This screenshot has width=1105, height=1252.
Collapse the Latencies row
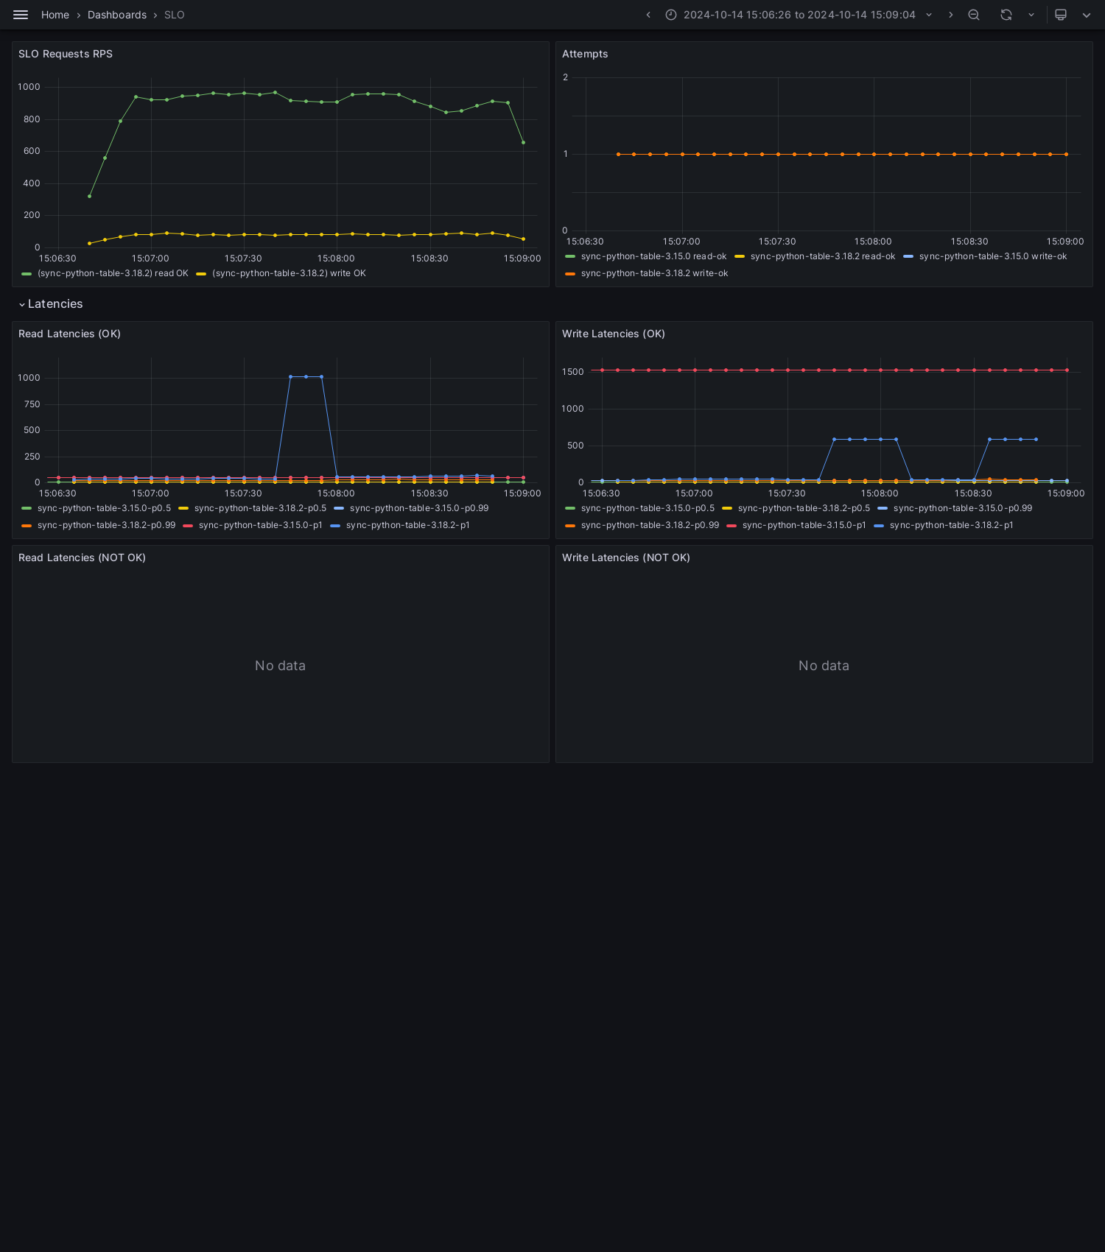pyautogui.click(x=51, y=304)
